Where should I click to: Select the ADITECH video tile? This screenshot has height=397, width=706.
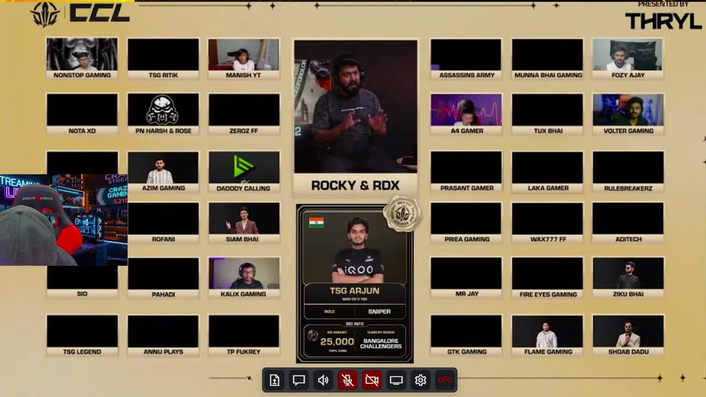point(628,223)
